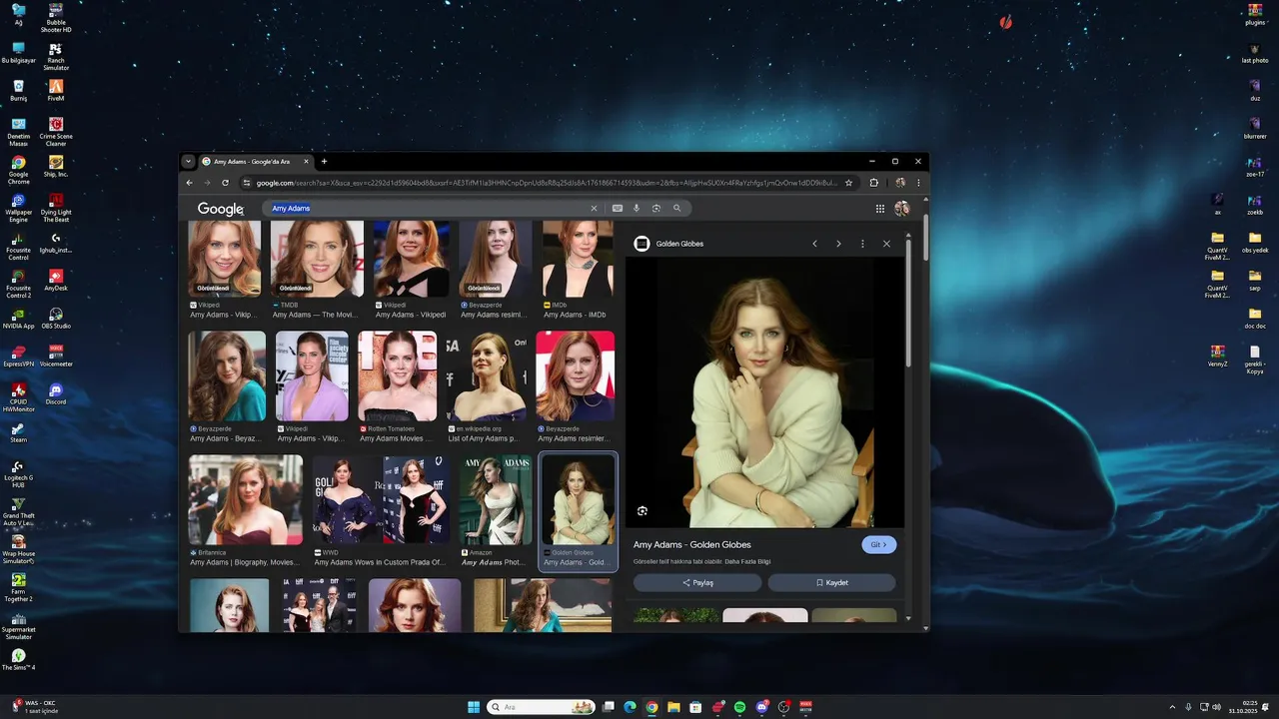Open the Windows Start menu

coord(474,707)
